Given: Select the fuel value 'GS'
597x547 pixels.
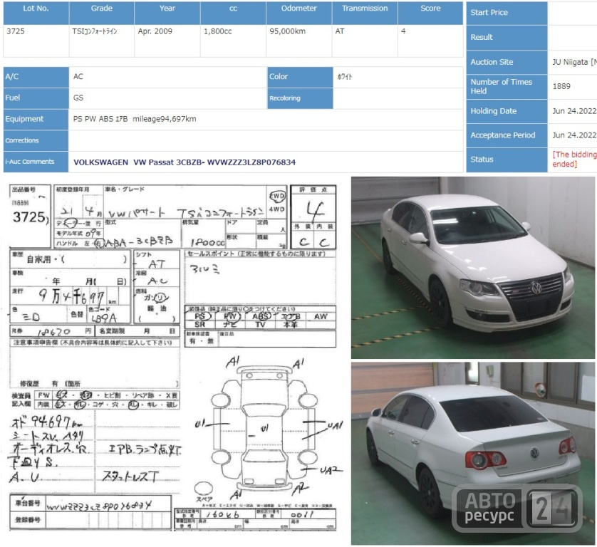Looking at the screenshot, I should pyautogui.click(x=78, y=98).
